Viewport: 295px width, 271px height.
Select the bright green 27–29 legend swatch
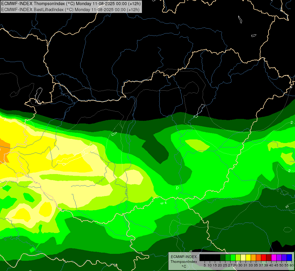pyautogui.click(x=233, y=257)
